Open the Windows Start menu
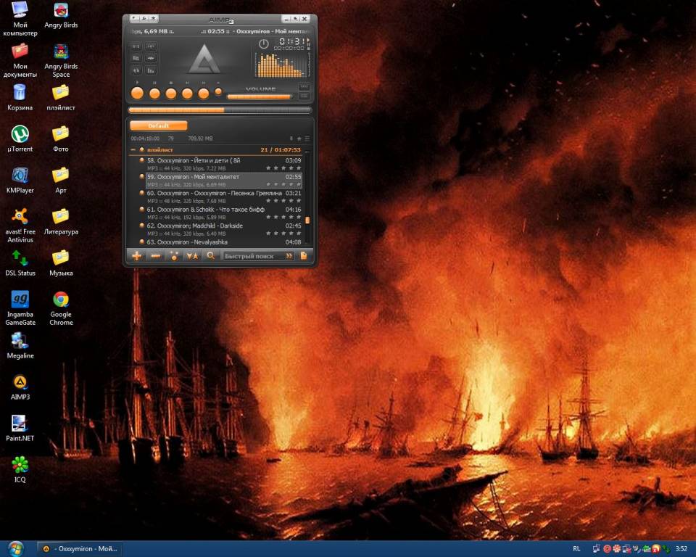 [x=16, y=548]
